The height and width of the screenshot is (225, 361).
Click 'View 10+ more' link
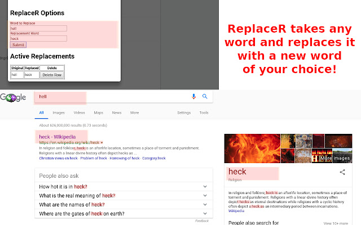pos(336,223)
